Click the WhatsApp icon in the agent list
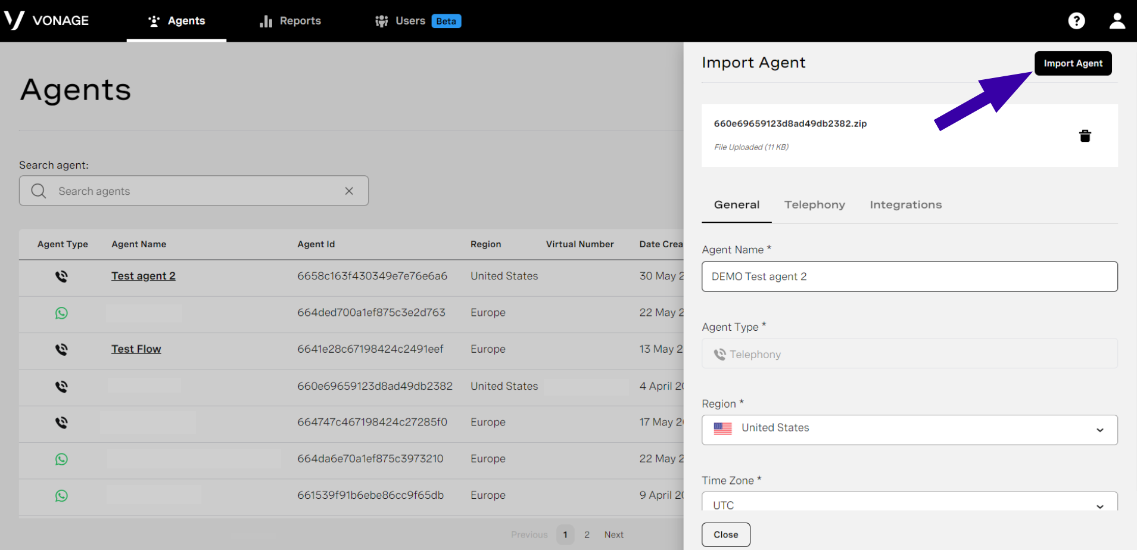The width and height of the screenshot is (1137, 550). pos(61,313)
